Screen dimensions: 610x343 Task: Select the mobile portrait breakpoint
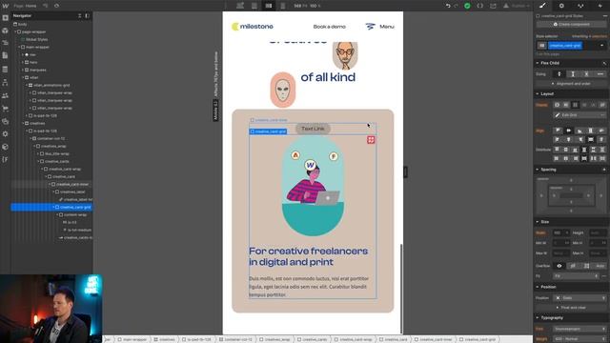pos(283,6)
